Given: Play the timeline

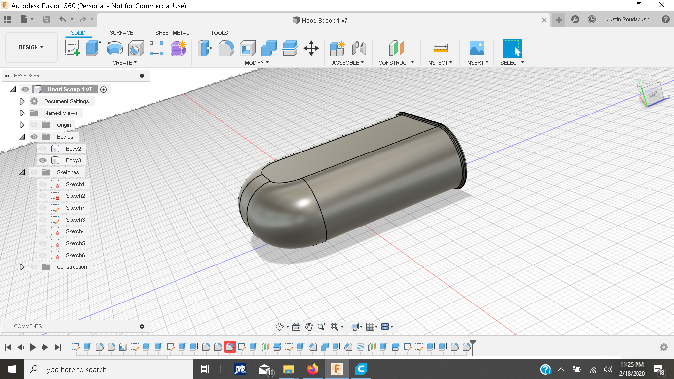Looking at the screenshot, I should pos(33,347).
